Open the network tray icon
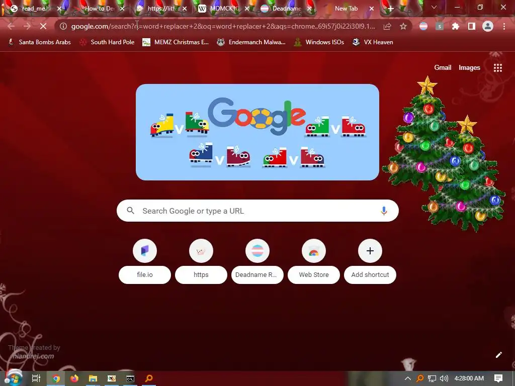 click(x=432, y=378)
